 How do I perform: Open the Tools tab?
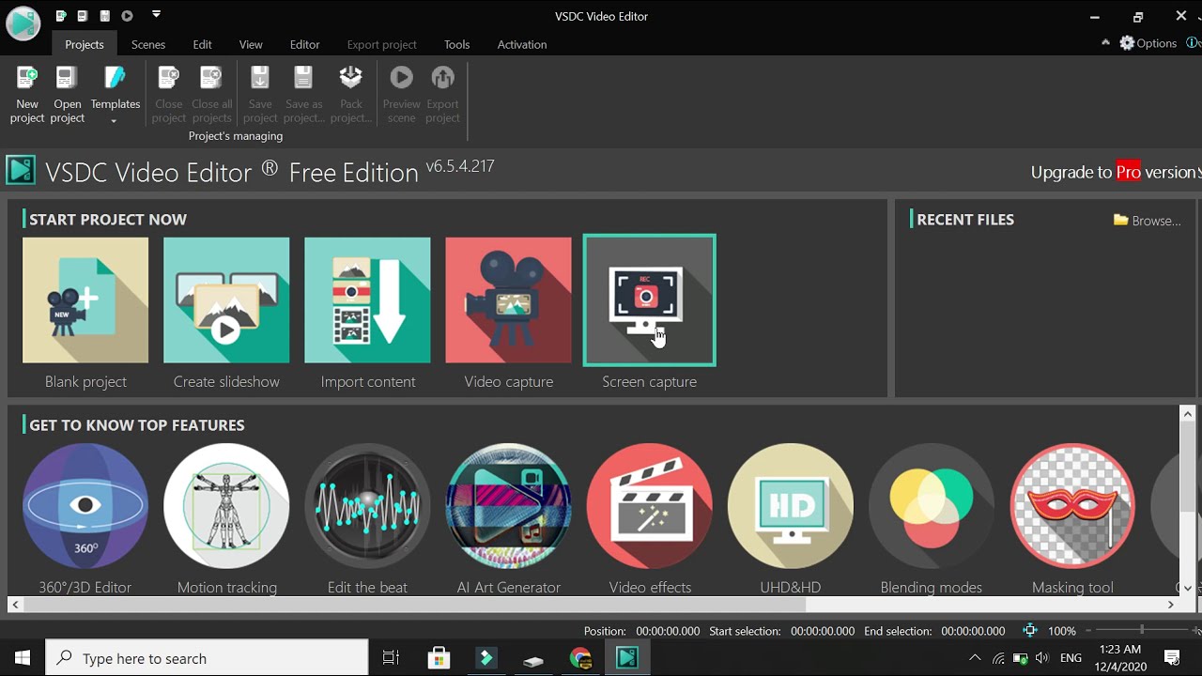pos(457,44)
